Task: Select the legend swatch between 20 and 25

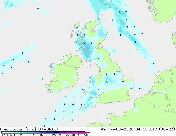Action: point(50,132)
